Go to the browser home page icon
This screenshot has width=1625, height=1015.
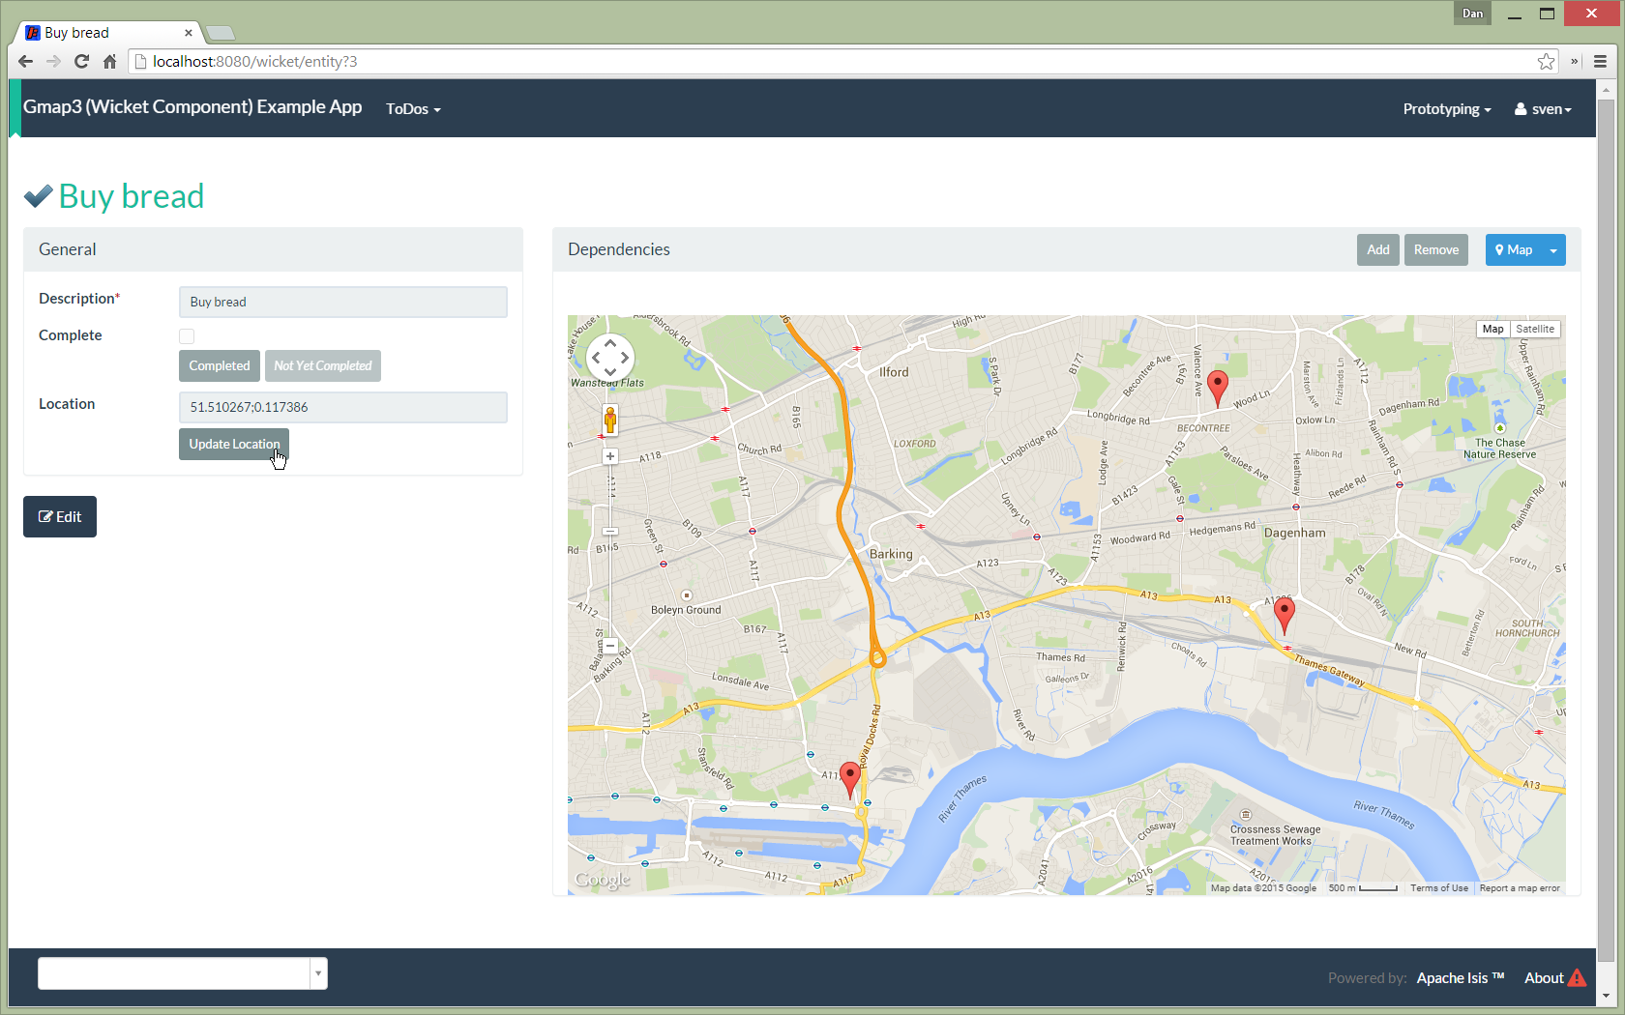click(x=109, y=61)
